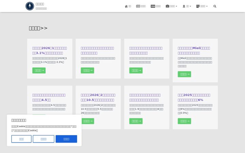The height and width of the screenshot is (153, 245).
Task: Click the section heading ending with >>
Action: coord(38,28)
